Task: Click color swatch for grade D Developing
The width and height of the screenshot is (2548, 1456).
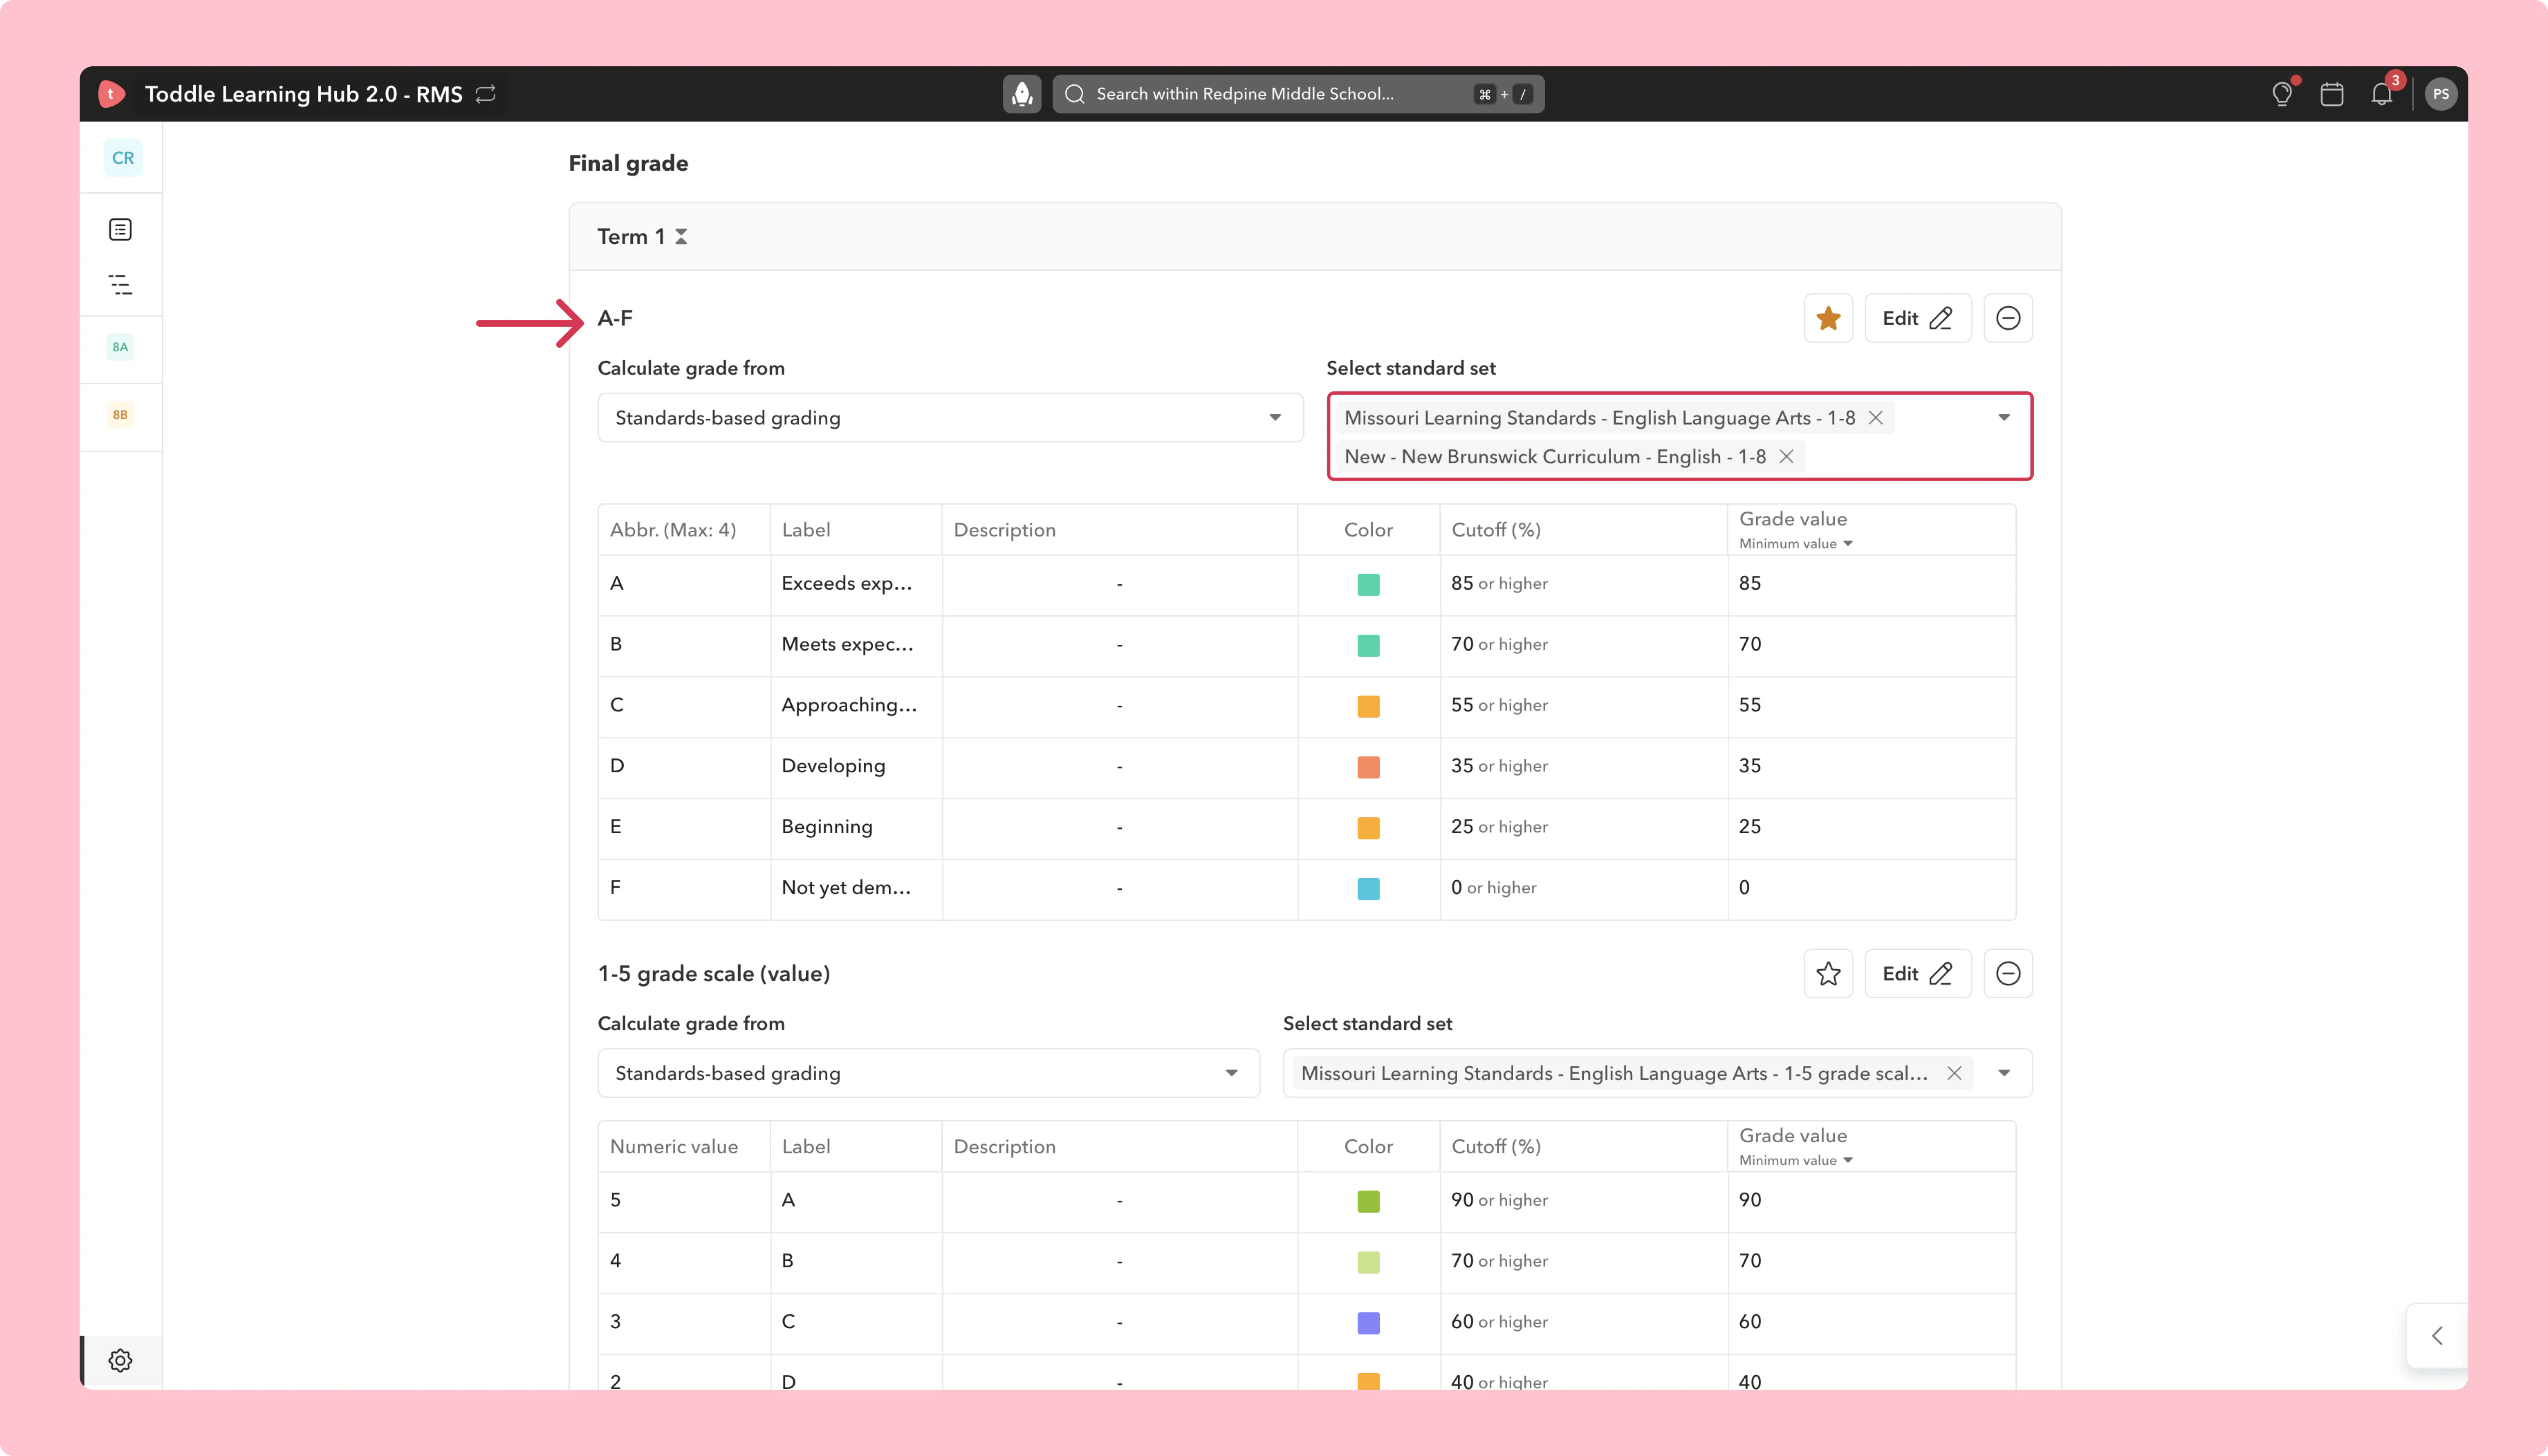Action: 1368,768
